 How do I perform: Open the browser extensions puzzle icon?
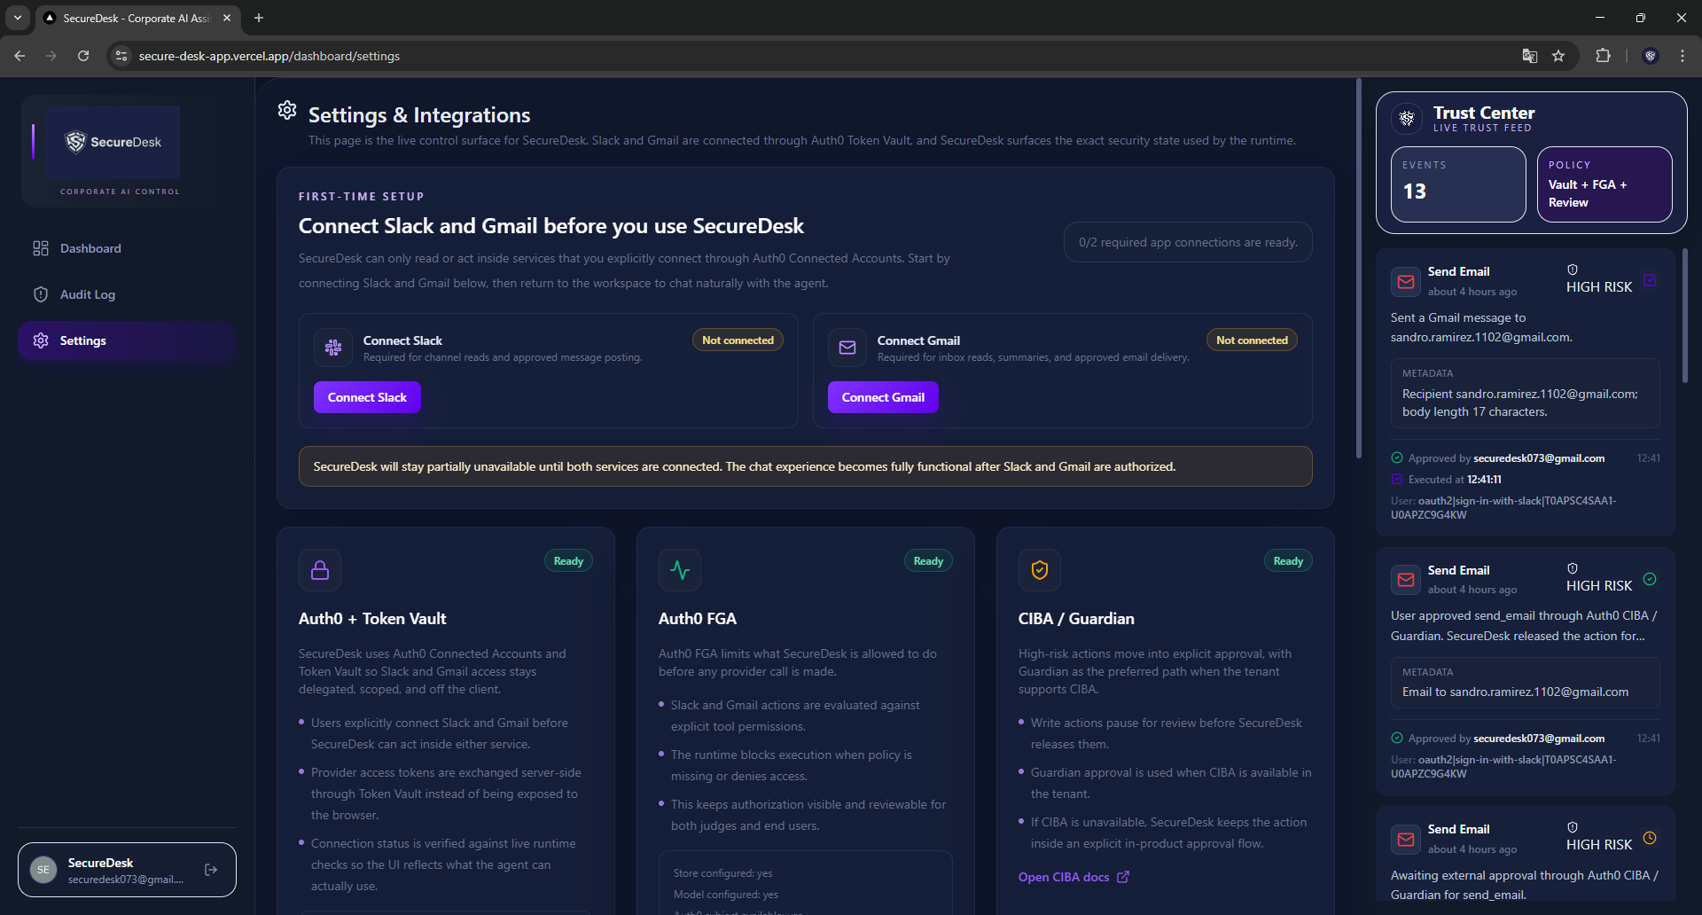(1603, 56)
